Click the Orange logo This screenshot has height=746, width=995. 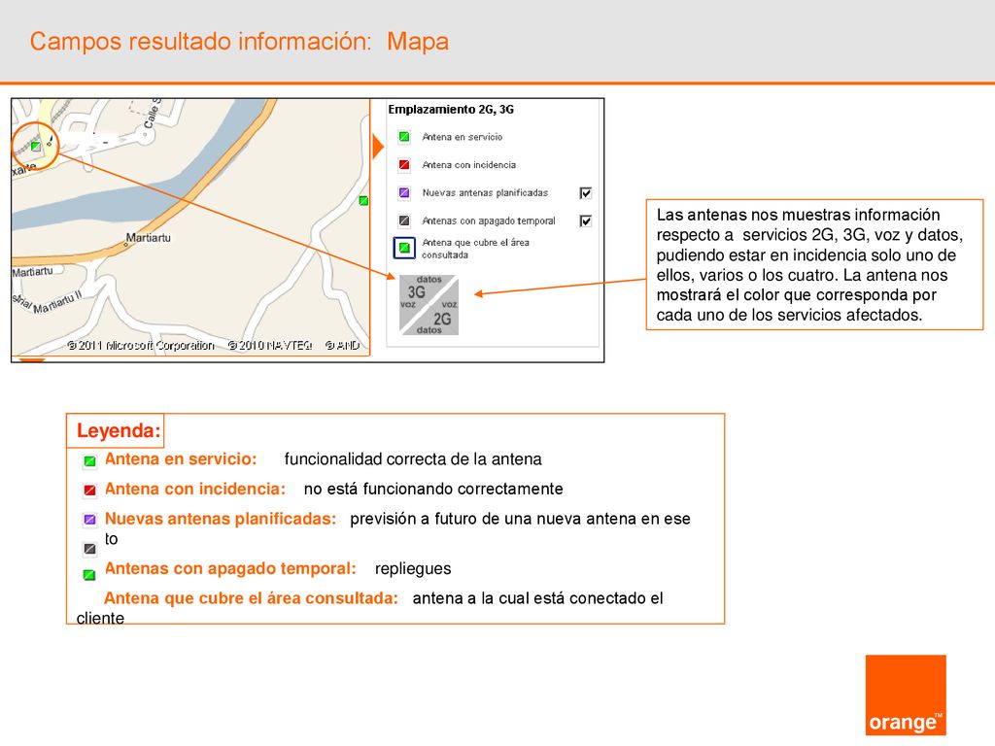pos(906,695)
